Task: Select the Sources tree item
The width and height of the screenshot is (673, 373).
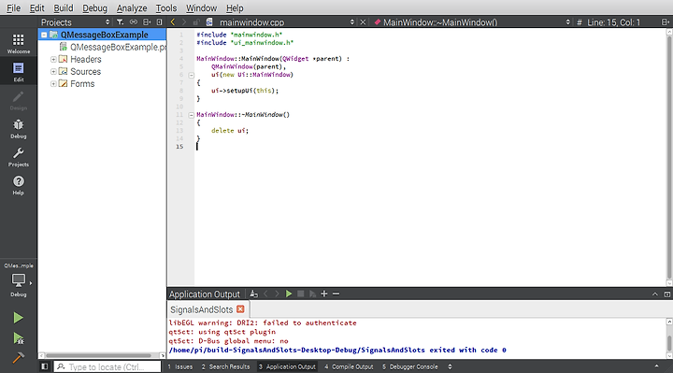Action: 85,72
